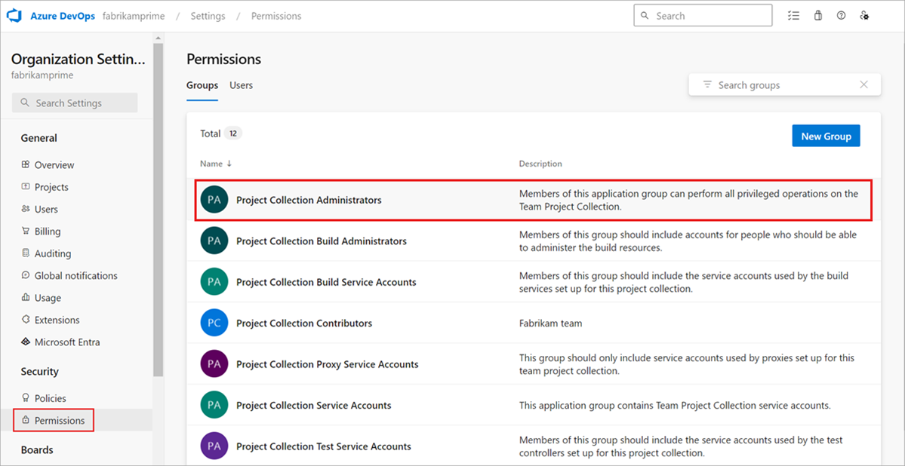Image resolution: width=905 pixels, height=466 pixels.
Task: Open Project Collection Contributors group
Action: point(304,323)
